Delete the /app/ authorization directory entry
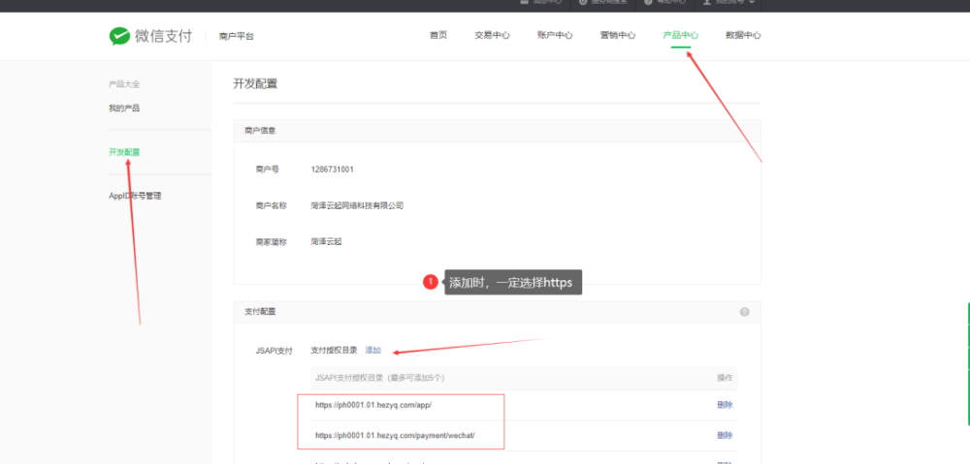The width and height of the screenshot is (970, 464). [725, 405]
